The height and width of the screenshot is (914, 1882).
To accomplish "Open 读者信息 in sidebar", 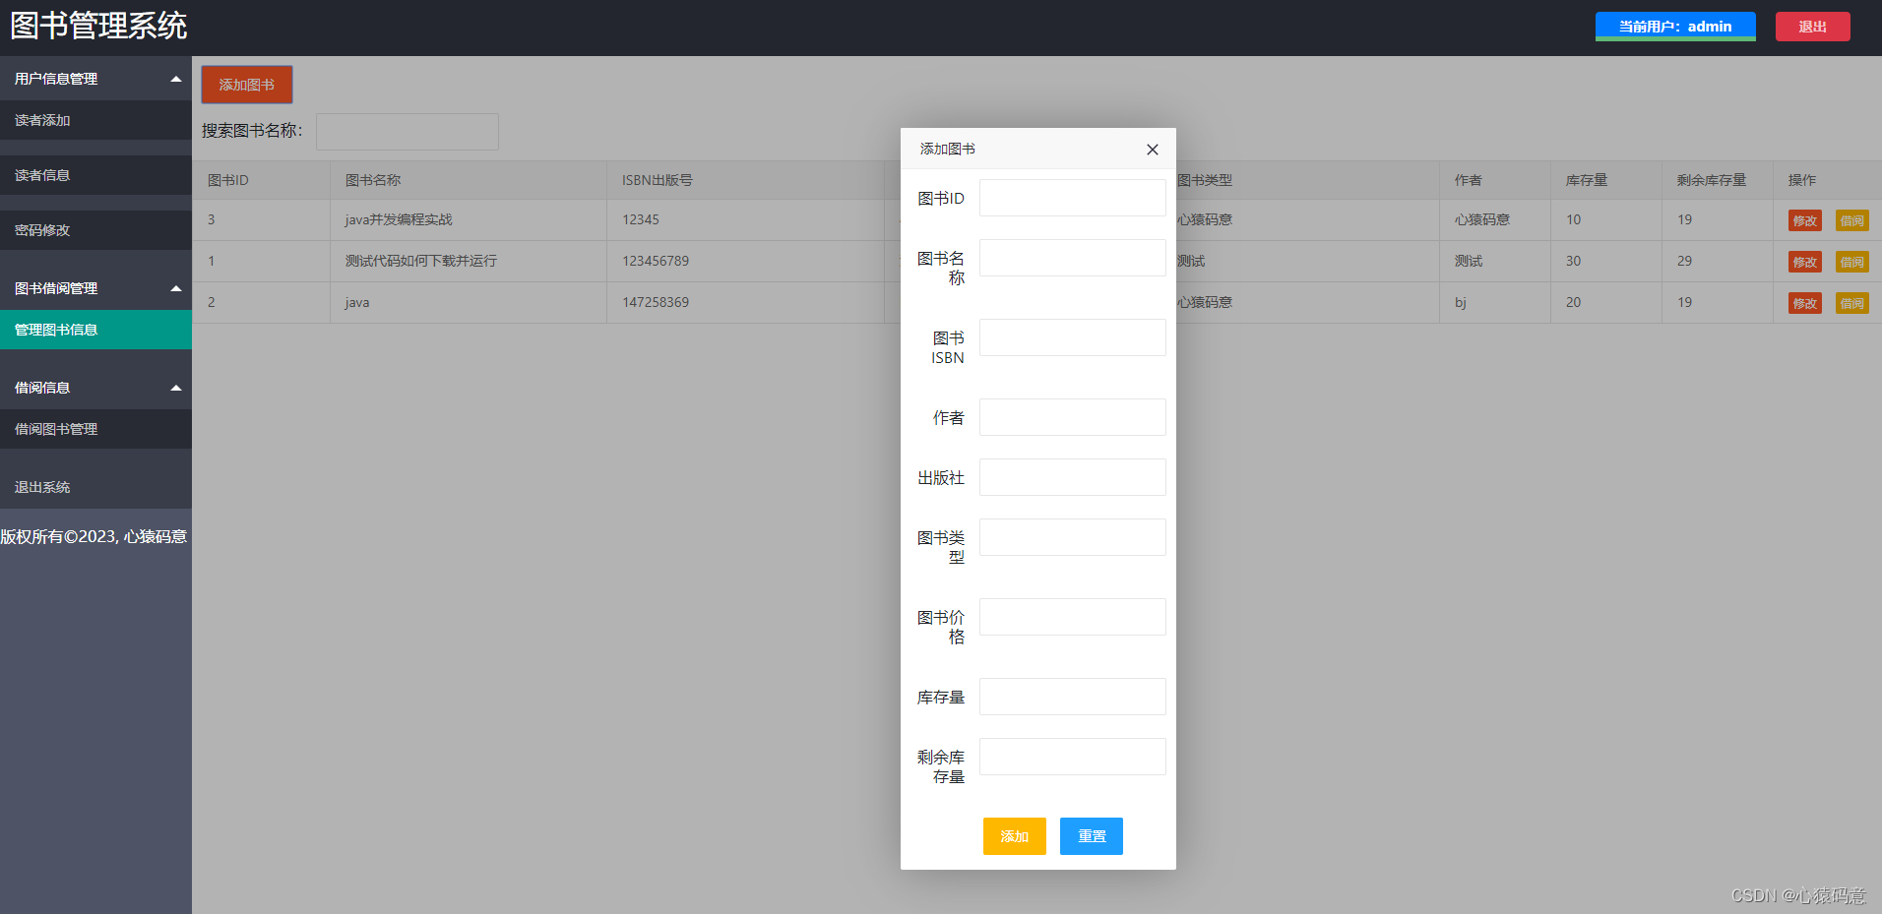I will click(x=95, y=175).
